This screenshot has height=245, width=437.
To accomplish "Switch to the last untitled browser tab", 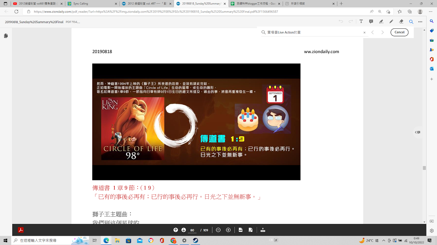I will pyautogui.click(x=310, y=4).
